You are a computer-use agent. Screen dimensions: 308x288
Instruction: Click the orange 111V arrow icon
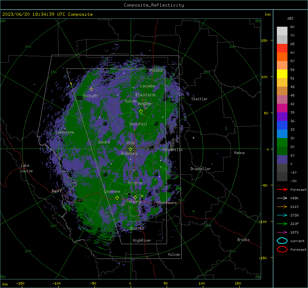click(282, 206)
